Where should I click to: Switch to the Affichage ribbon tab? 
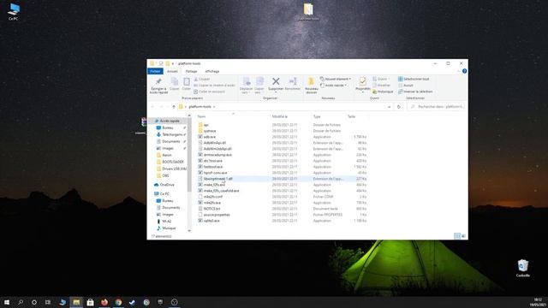click(x=212, y=71)
